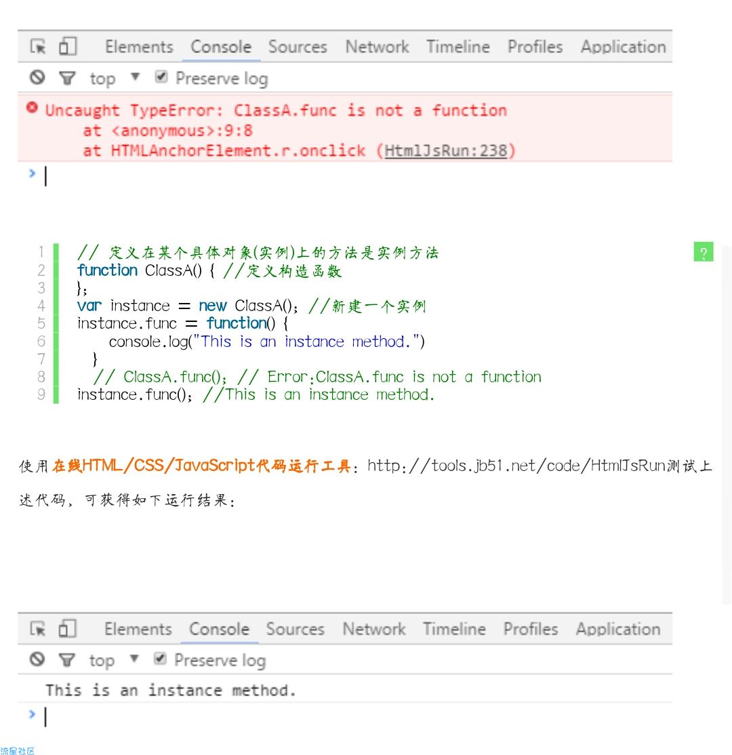Toggle Preserve log checkbox in upper console
732x755 pixels.
(161, 77)
